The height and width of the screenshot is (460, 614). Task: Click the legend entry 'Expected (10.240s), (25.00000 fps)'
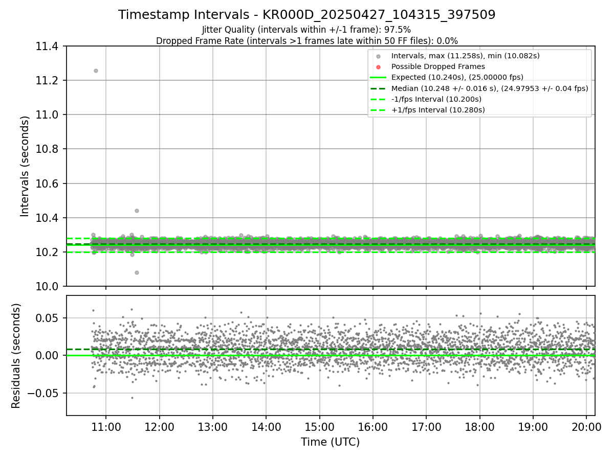(x=456, y=77)
